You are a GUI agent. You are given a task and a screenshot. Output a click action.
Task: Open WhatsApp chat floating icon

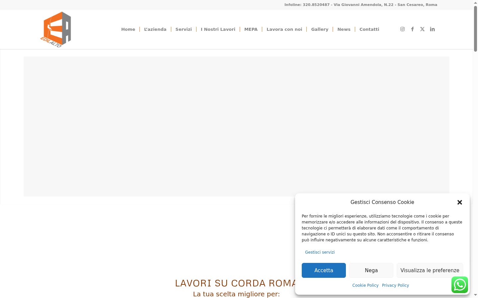point(460,285)
